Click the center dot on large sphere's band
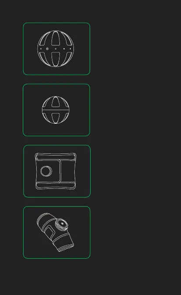 (56, 49)
